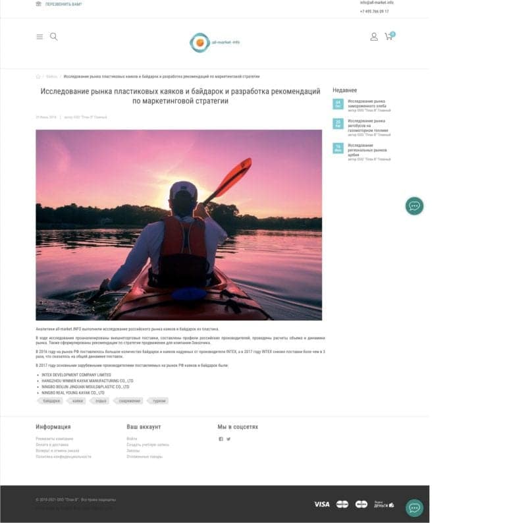Select the 'байдарки' tag
The height and width of the screenshot is (523, 507).
51,400
